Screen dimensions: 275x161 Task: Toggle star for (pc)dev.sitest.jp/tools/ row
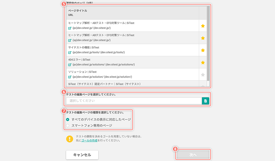203,50
